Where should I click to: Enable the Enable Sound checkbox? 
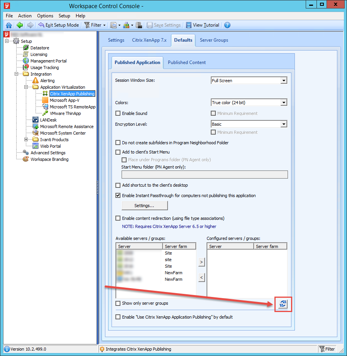[x=118, y=113]
